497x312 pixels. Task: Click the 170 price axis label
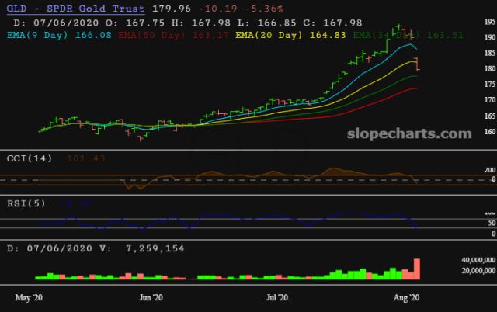[490, 100]
